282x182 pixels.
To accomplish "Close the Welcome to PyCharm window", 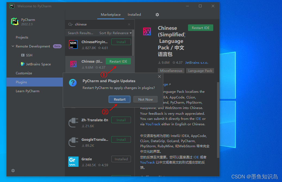I will tap(213, 6).
